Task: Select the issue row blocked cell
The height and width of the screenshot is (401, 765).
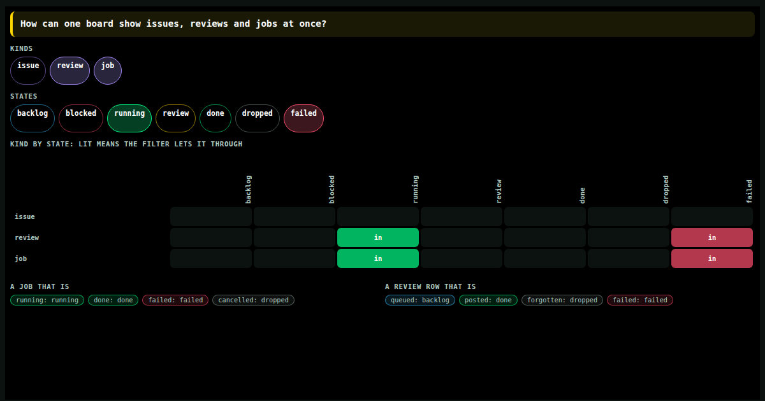Action: [295, 216]
